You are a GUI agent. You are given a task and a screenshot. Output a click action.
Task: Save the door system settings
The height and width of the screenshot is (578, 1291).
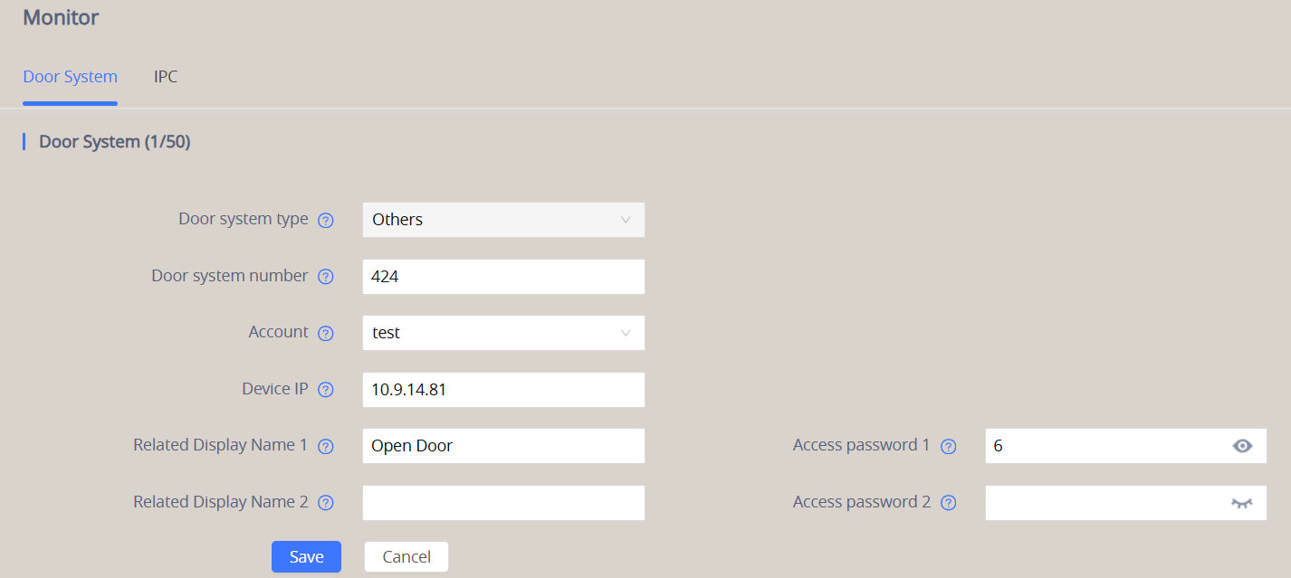tap(306, 556)
